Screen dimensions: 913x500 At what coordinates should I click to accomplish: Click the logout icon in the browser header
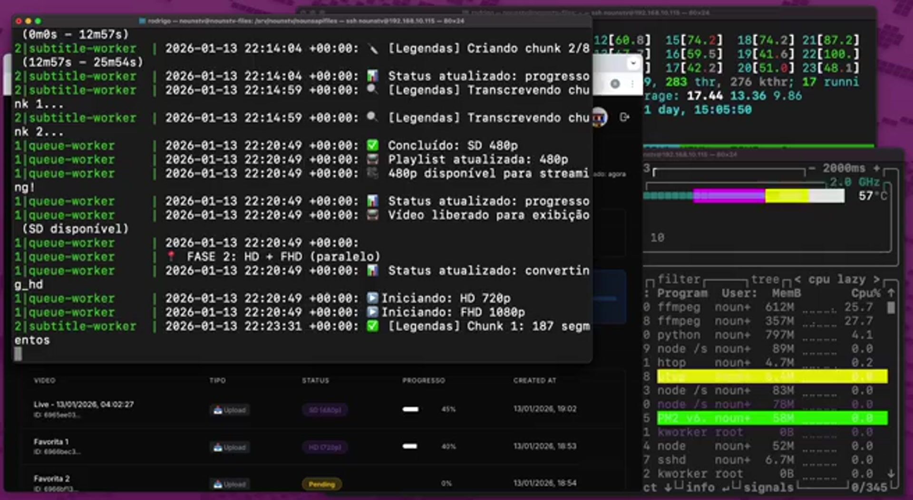tap(625, 117)
